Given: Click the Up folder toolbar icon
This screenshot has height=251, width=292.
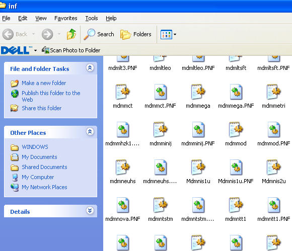Looking at the screenshot, I should point(71,34).
